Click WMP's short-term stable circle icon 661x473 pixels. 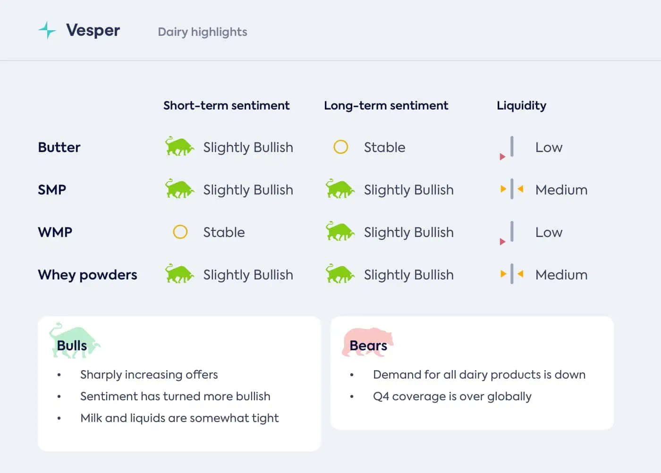[x=180, y=232]
